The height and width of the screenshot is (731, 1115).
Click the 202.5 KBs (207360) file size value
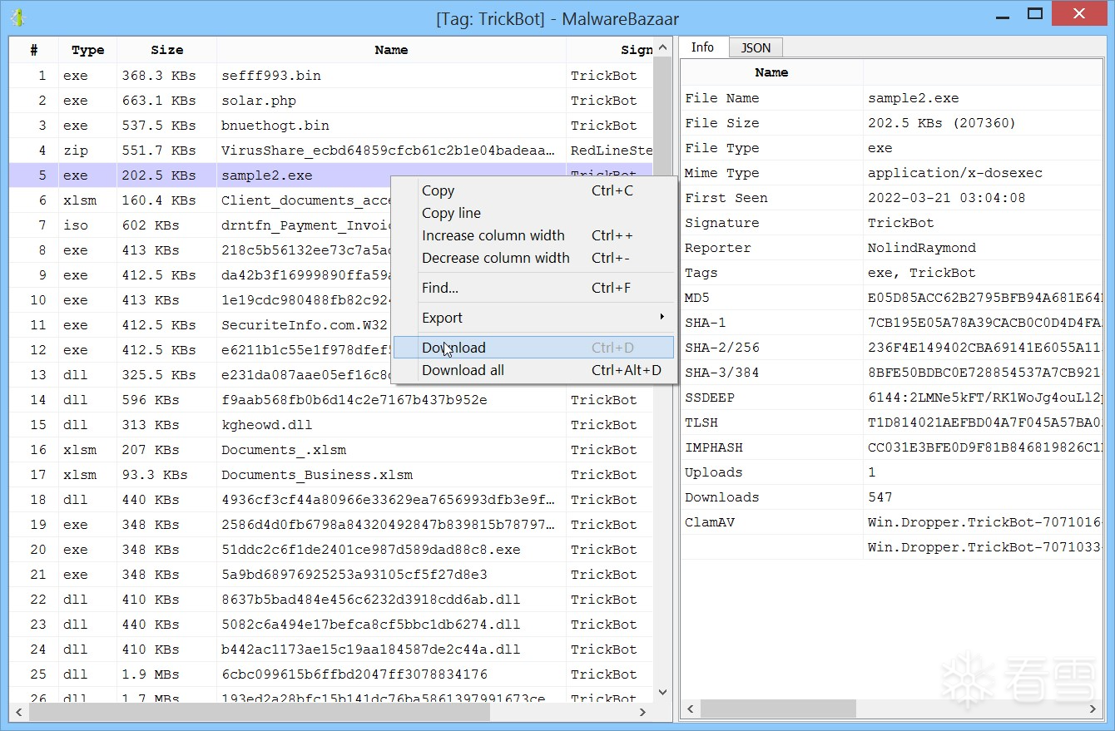click(x=942, y=123)
